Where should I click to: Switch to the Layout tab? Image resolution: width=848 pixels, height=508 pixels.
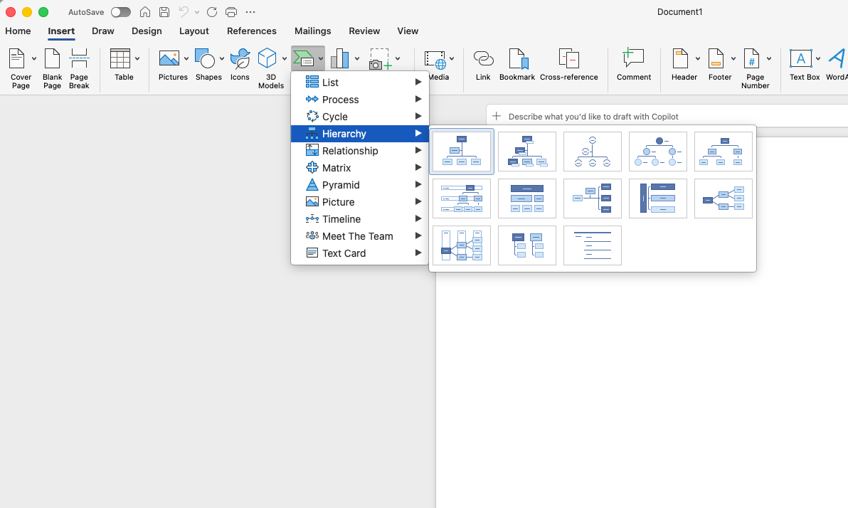pyautogui.click(x=194, y=31)
